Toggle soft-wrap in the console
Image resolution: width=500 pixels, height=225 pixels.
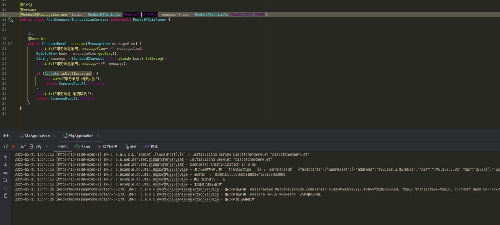[5, 173]
